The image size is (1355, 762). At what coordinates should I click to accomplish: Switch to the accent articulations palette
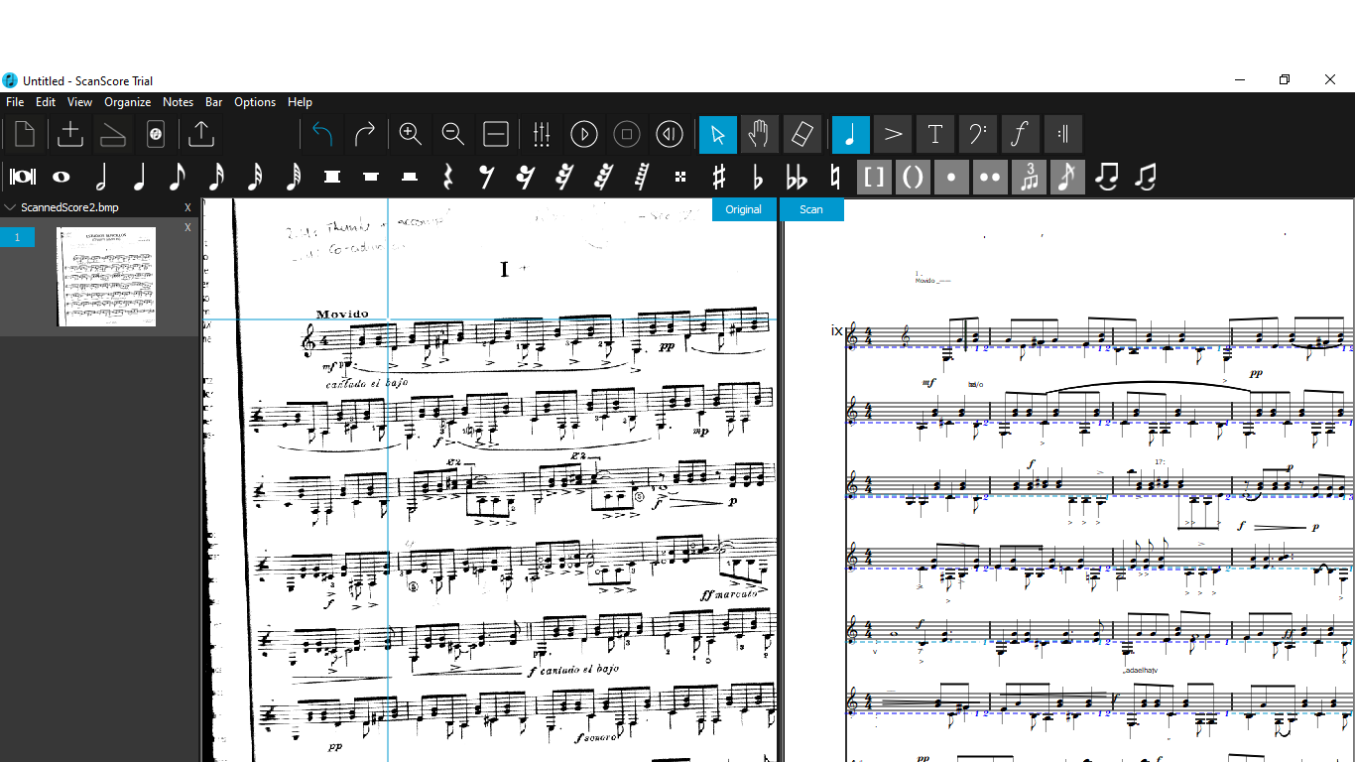893,134
